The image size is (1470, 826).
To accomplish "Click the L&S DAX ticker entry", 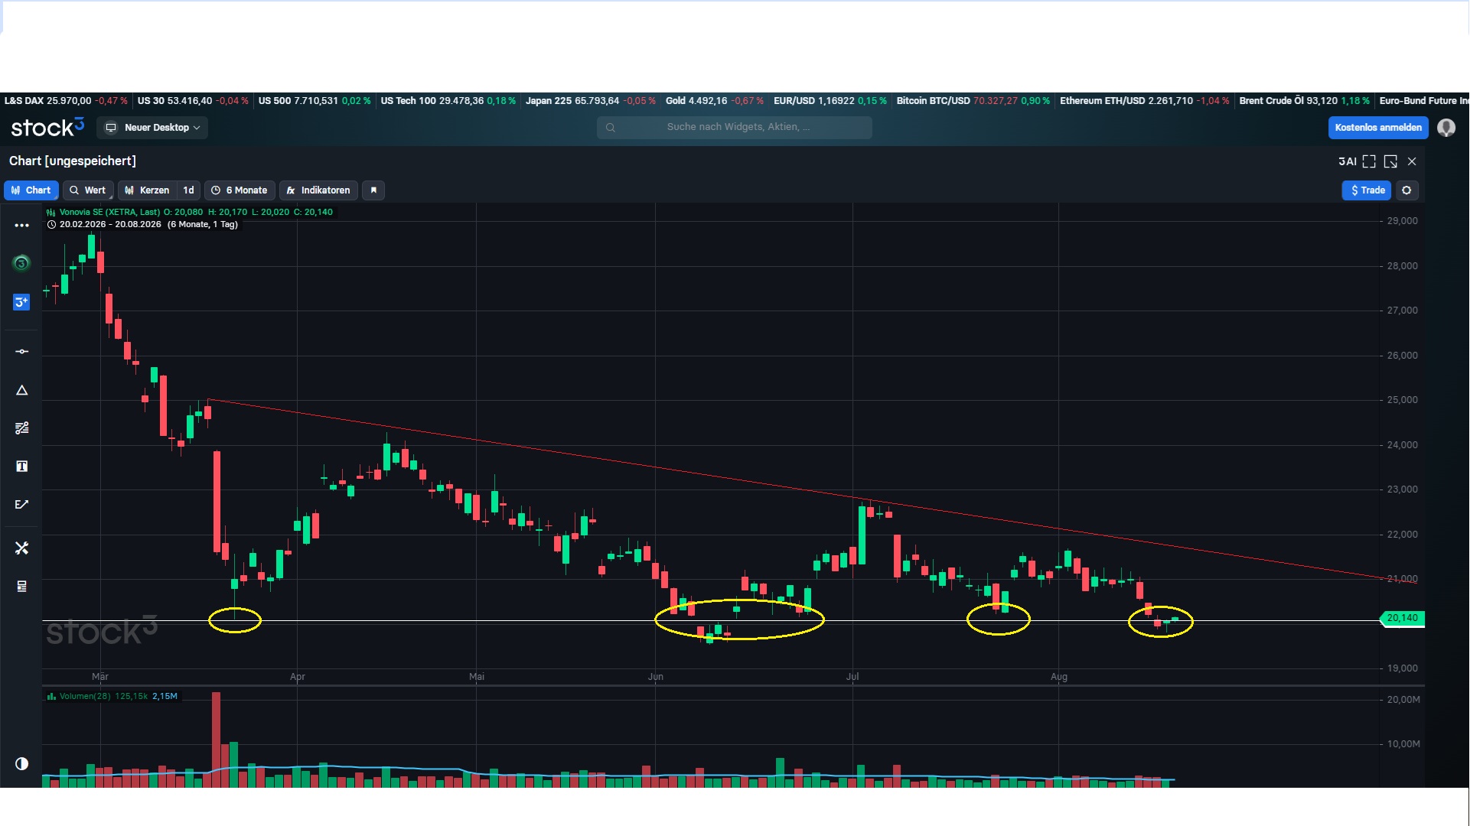I will pos(66,101).
